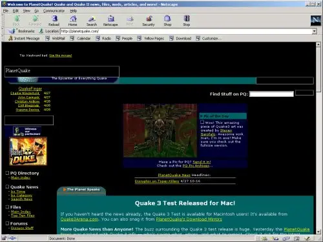The height and width of the screenshot is (242, 323).
Task: Open People from personal toolbar
Action: click(x=124, y=39)
